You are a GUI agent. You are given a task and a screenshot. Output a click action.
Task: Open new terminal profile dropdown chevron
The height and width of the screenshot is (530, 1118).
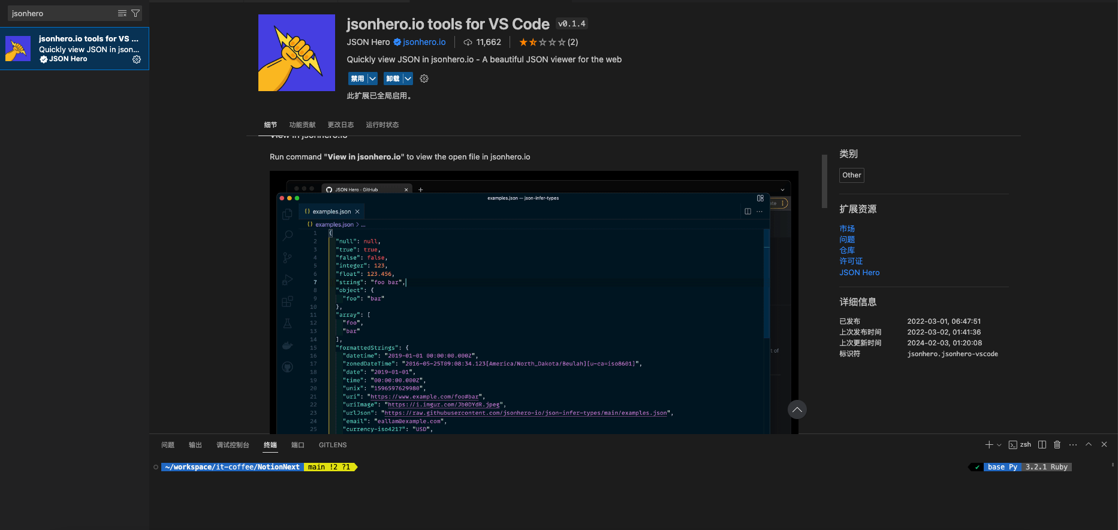click(x=999, y=445)
